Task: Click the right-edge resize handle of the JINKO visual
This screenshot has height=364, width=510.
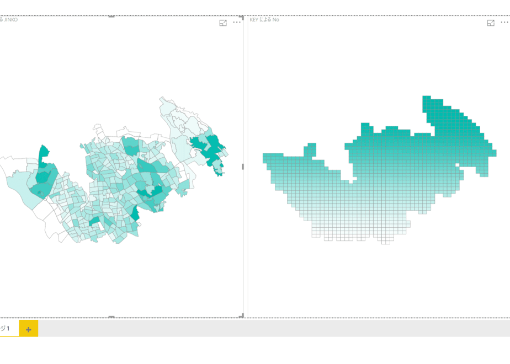Action: [x=243, y=167]
